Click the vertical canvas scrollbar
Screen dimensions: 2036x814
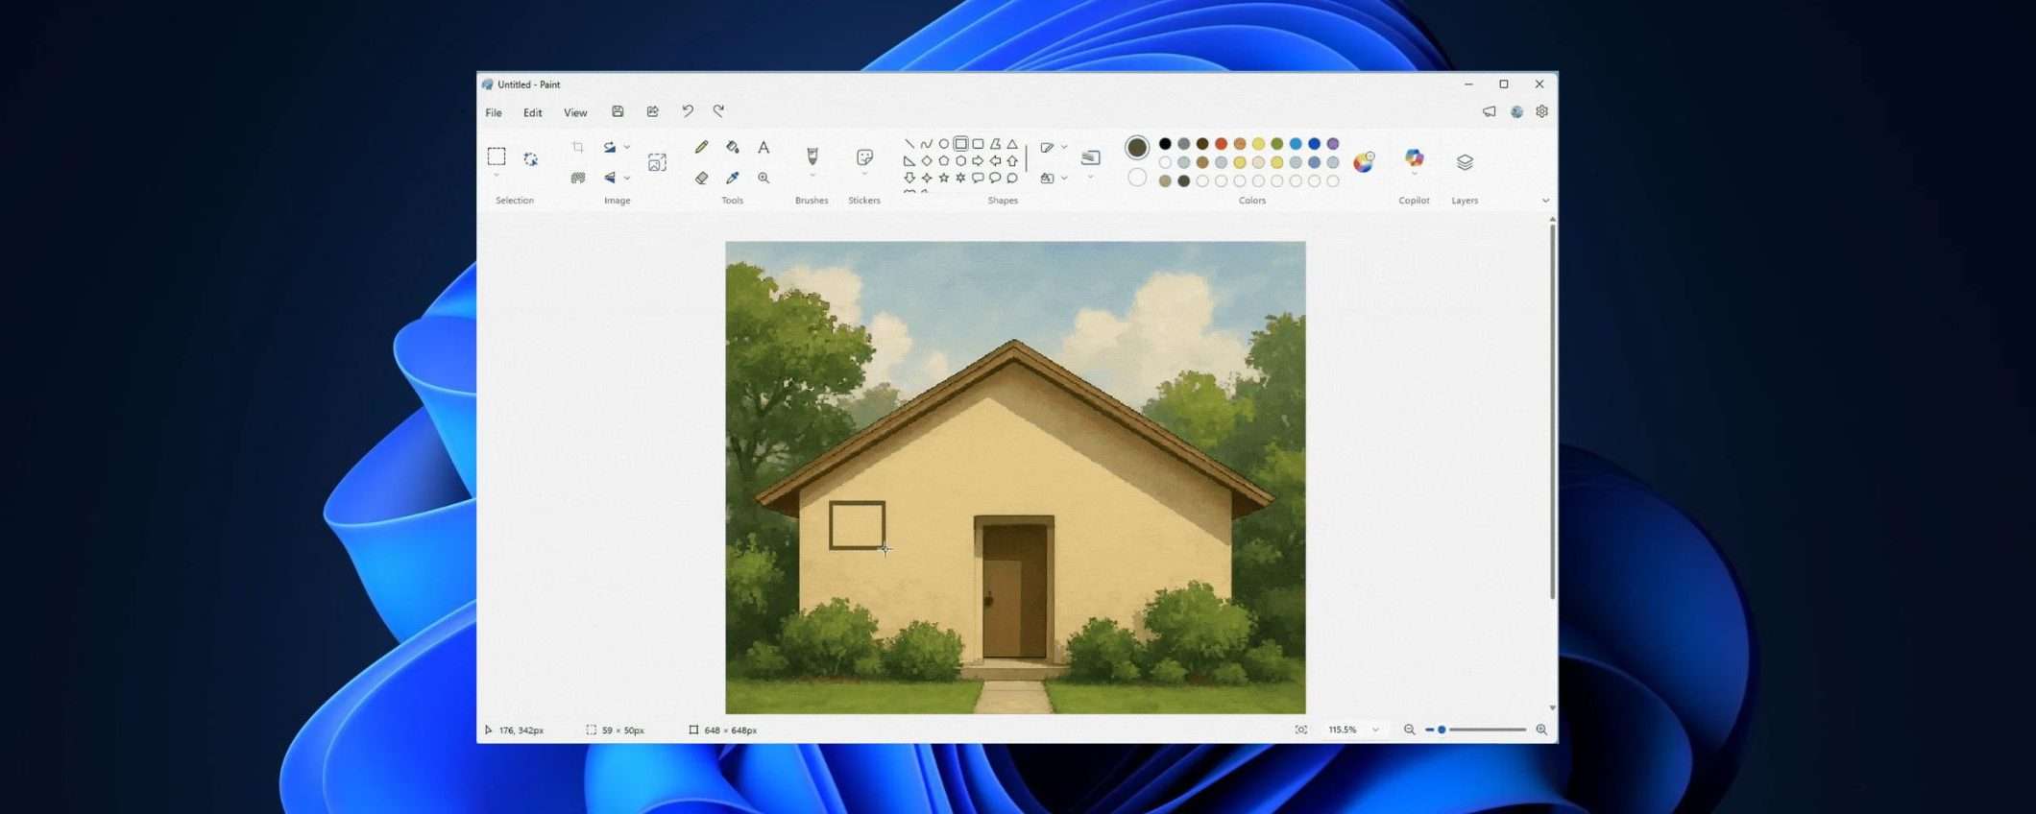[1552, 411]
